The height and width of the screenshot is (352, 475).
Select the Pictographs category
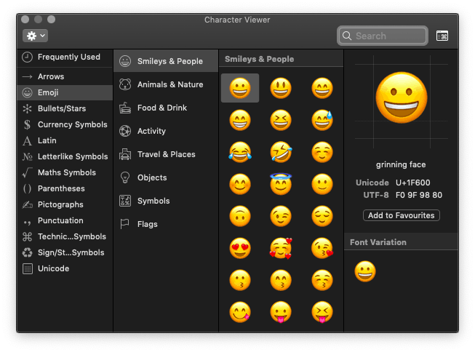65,205
